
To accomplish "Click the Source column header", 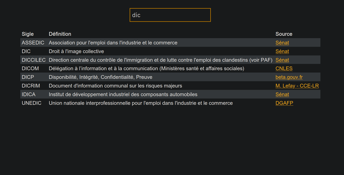I will click(x=284, y=34).
